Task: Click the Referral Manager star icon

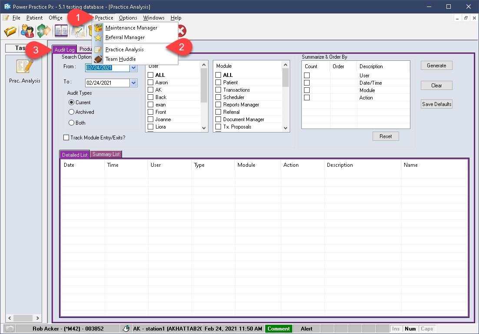Action: pyautogui.click(x=98, y=38)
